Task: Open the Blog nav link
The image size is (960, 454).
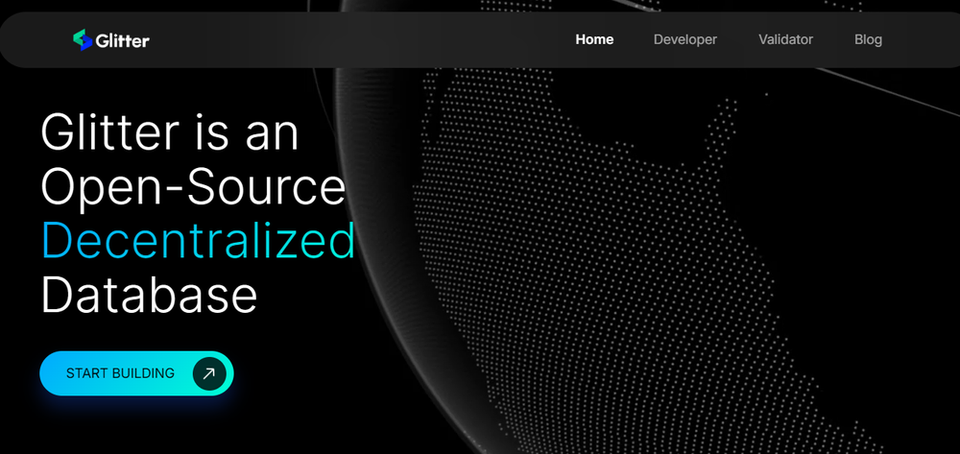Action: [x=868, y=39]
